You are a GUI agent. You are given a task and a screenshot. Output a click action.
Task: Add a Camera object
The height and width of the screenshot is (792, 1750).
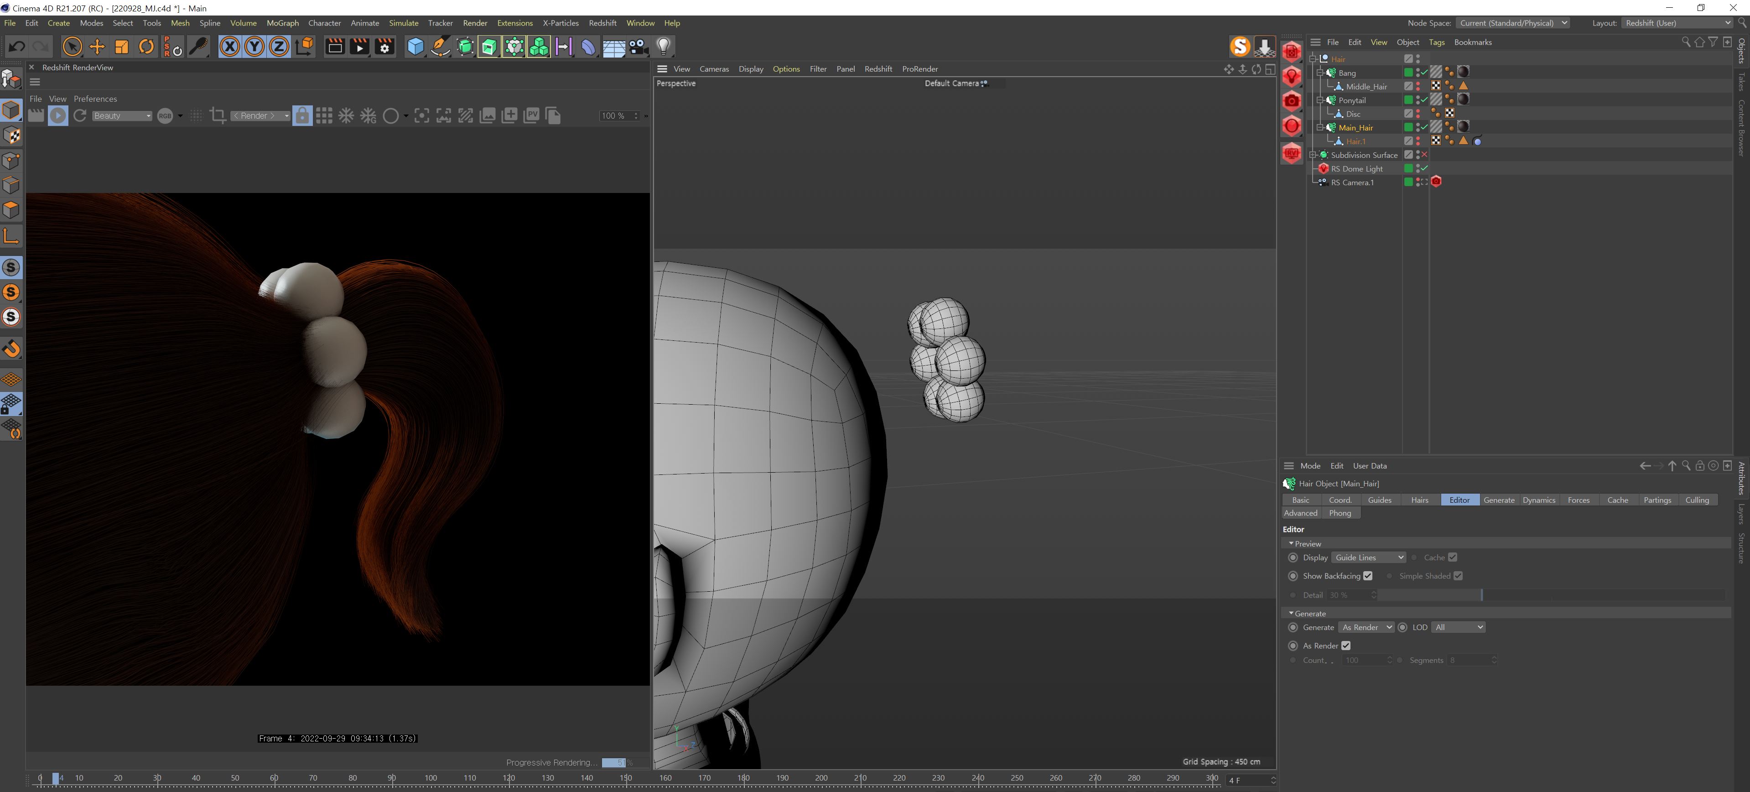click(x=638, y=46)
